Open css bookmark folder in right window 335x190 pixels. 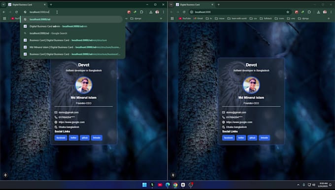tap(253, 19)
